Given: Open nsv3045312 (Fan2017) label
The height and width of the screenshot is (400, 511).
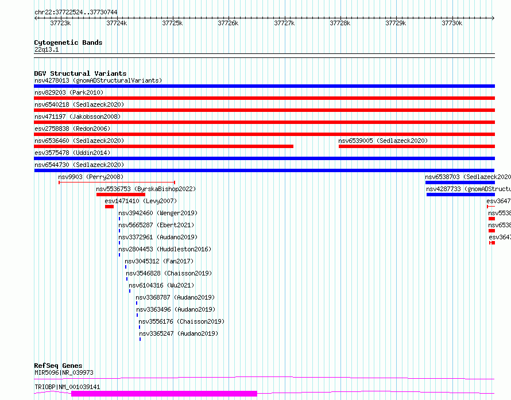Looking at the screenshot, I should click(x=159, y=261).
